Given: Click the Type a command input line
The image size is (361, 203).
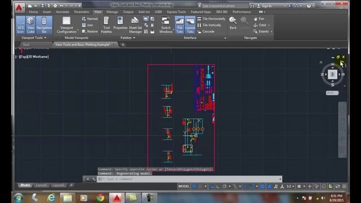Looking at the screenshot, I should (x=190, y=179).
